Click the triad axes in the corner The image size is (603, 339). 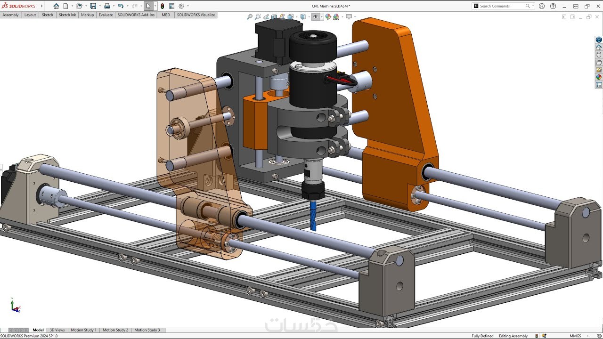(x=16, y=306)
